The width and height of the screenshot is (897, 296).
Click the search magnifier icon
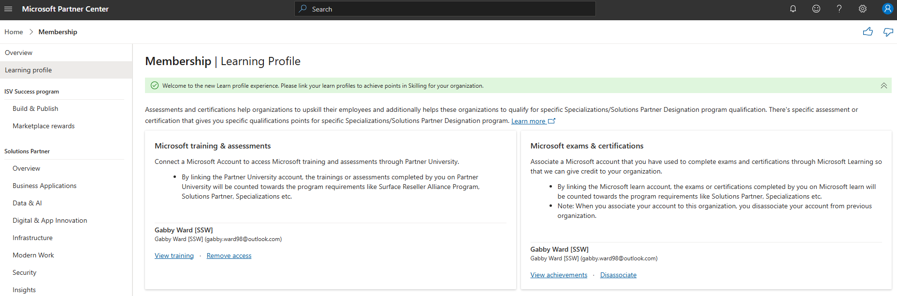click(x=303, y=9)
